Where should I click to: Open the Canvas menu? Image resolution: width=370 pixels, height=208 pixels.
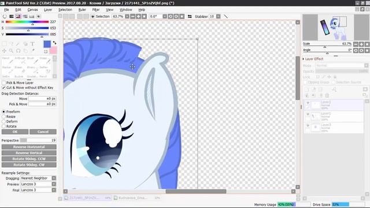pos(32,10)
